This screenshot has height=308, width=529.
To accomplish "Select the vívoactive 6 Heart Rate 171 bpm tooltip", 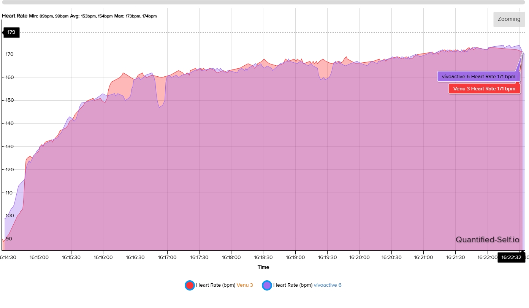I will 478,76.
